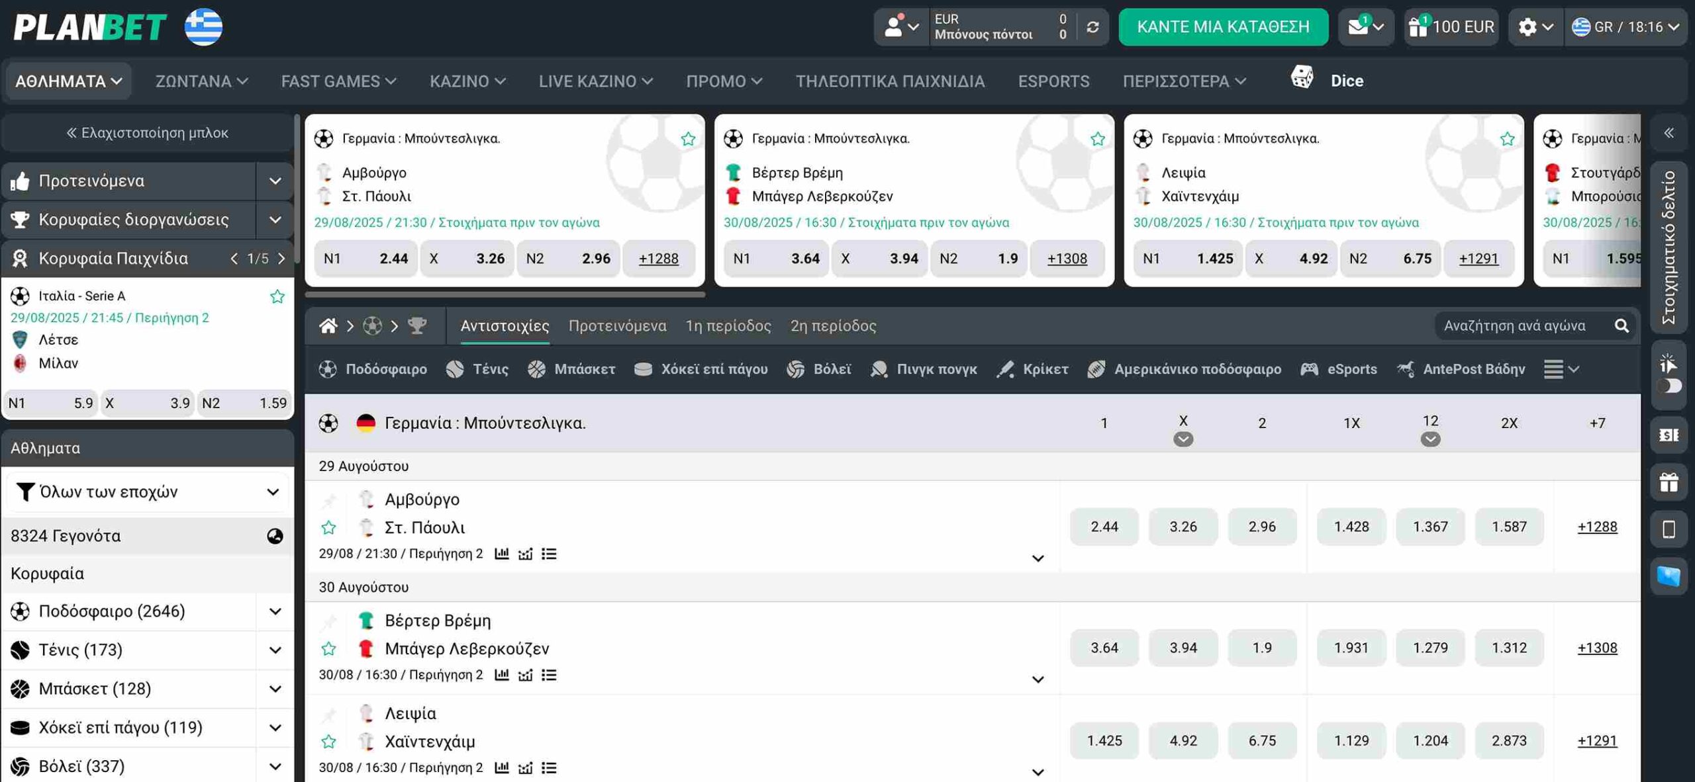The height and width of the screenshot is (782, 1695).
Task: Favorite the Αμβούργο vs Στ. Πάουλι card star
Action: (688, 139)
